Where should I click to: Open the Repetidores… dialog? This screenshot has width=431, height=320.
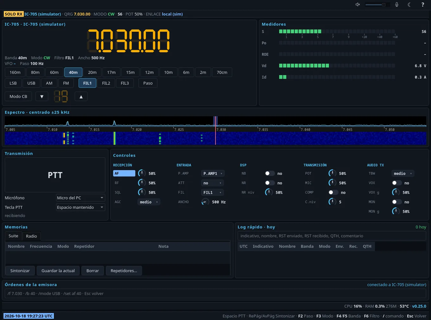124,271
